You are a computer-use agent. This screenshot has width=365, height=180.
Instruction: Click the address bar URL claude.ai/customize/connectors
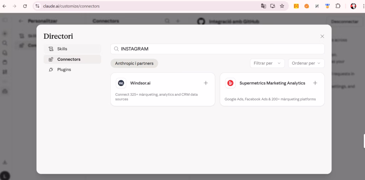[x=71, y=6]
